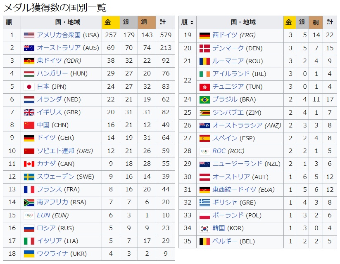Click the Tunisia flag icon
The image size is (340, 264).
click(204, 87)
